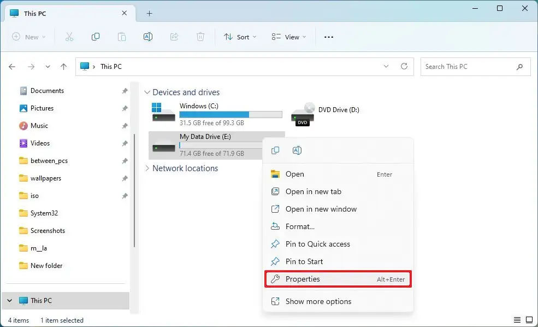Screen dimensions: 538x327
Task: Choose Open in new tab from context menu
Action: pyautogui.click(x=313, y=191)
